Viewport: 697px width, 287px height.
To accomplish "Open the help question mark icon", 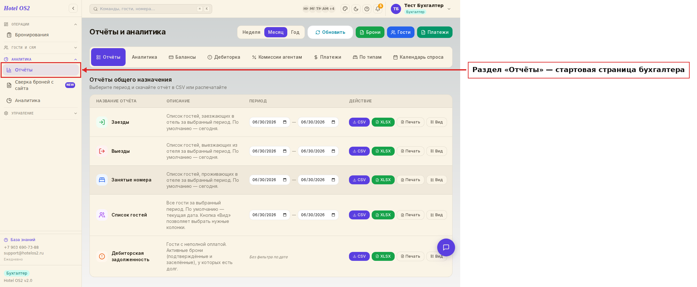I will coord(367,9).
